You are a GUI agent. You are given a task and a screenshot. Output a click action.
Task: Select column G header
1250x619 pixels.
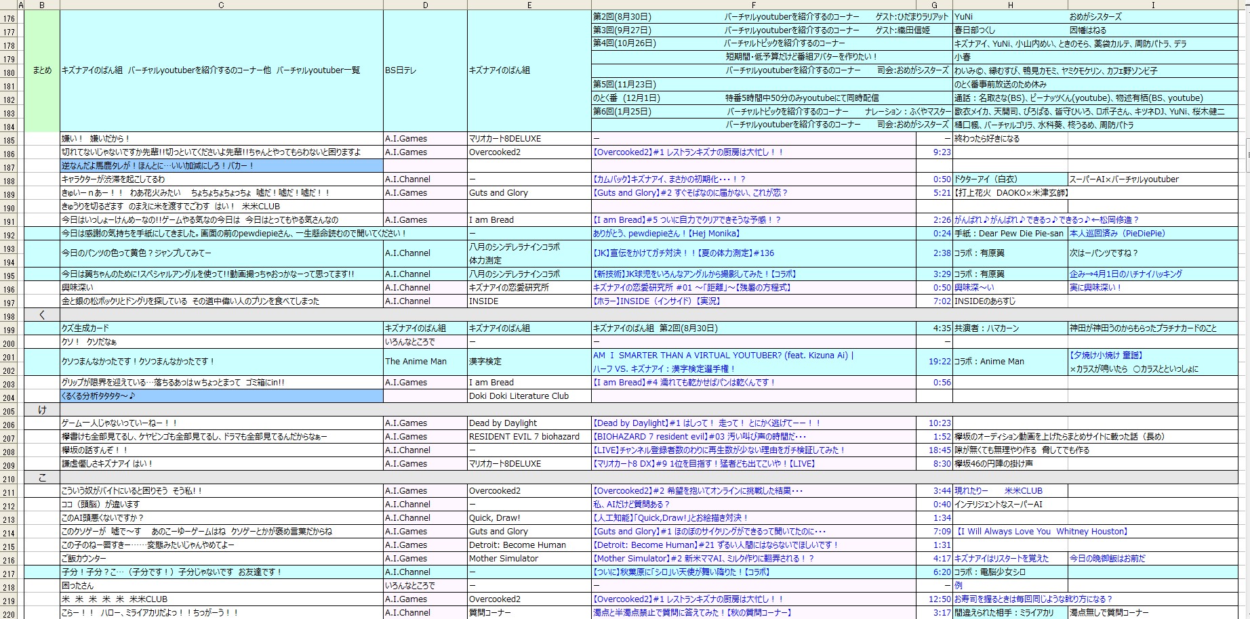934,5
